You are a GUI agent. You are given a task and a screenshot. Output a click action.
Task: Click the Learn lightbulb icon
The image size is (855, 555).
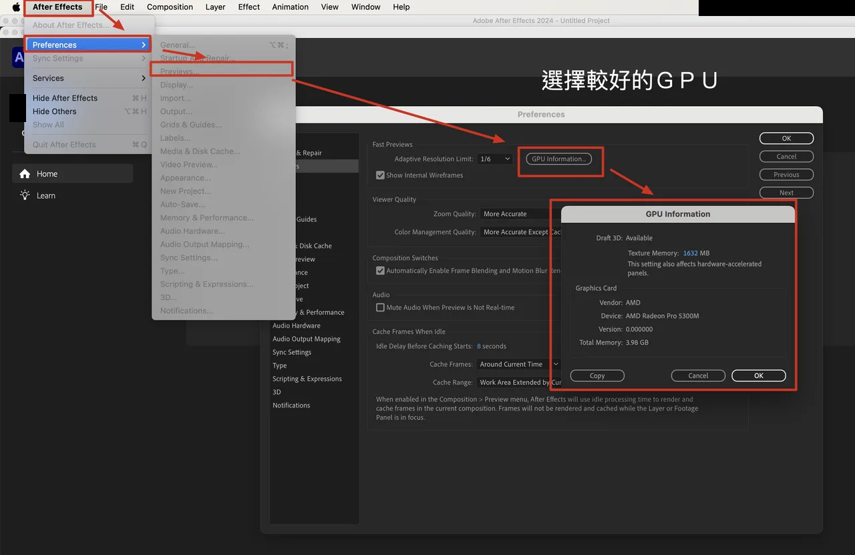pos(25,195)
